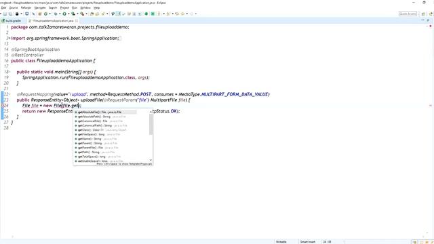
Task: Click the proposal list scroll-down arrow
Action: [x=151, y=160]
